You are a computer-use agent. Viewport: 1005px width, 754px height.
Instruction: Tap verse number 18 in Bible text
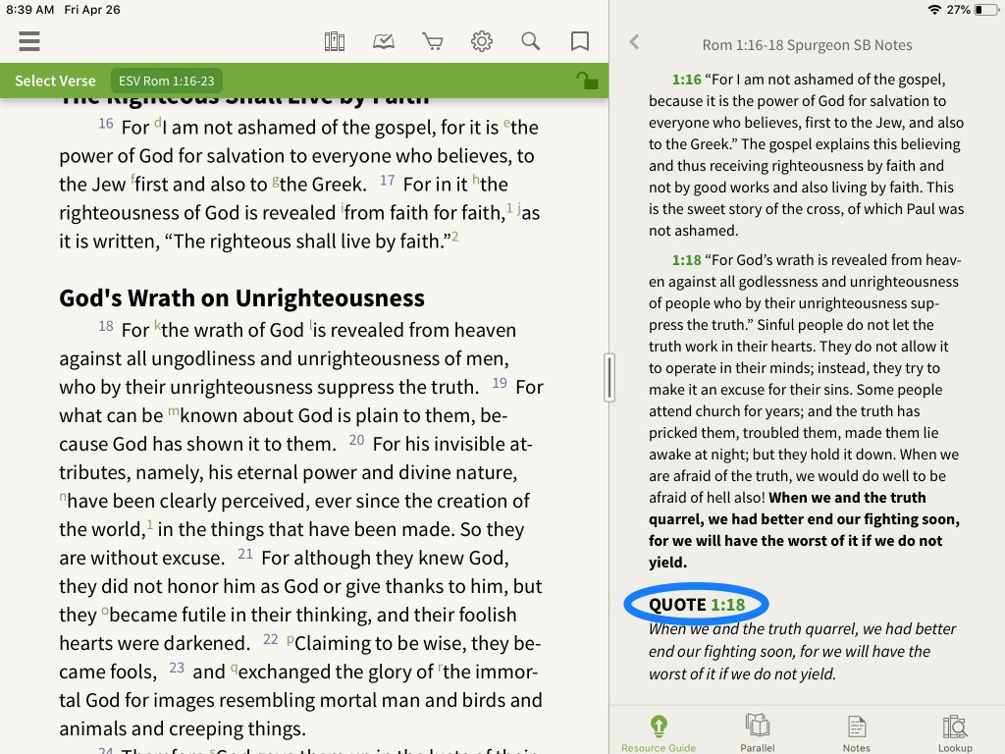coord(106,326)
